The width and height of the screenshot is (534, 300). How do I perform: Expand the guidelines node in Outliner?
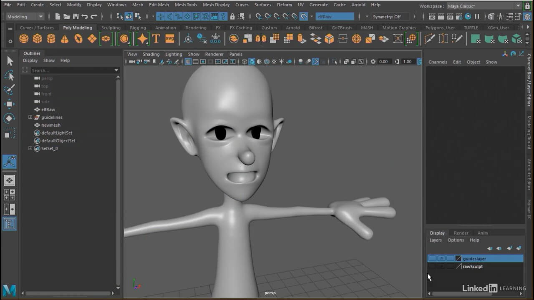tap(30, 117)
